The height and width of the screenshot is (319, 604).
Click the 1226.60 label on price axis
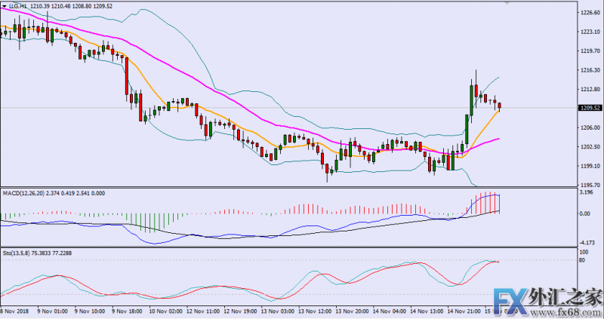point(590,13)
